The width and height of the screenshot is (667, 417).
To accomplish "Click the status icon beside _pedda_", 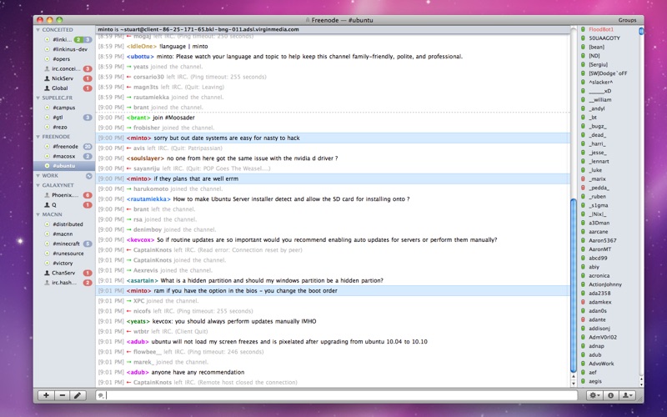I will pyautogui.click(x=583, y=188).
